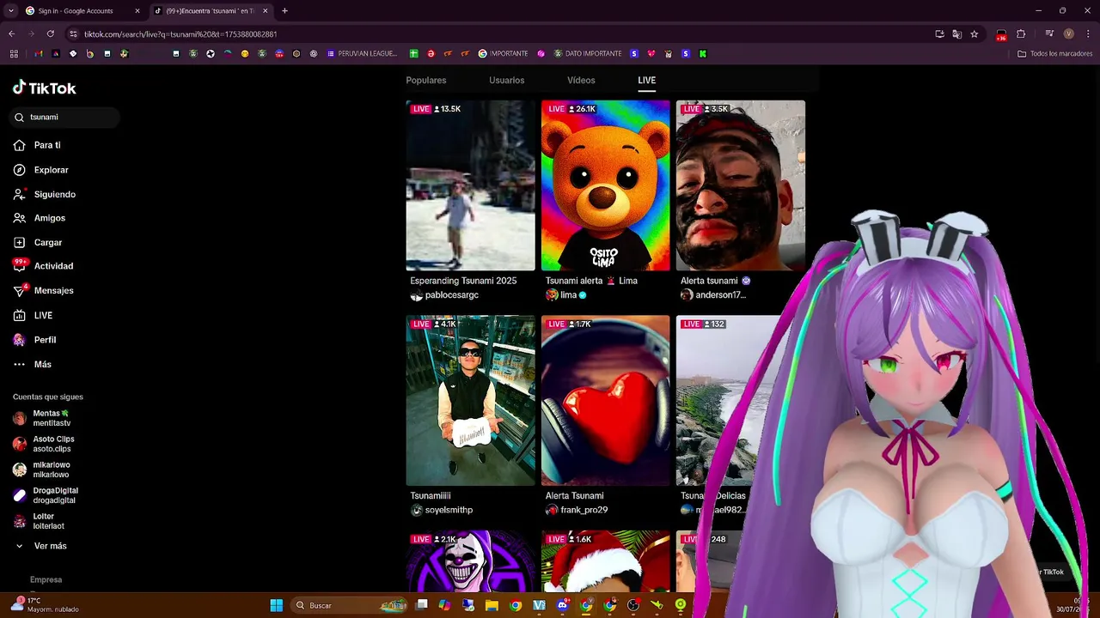Open pablocesargc profile link
Image resolution: width=1100 pixels, height=618 pixels.
click(x=451, y=295)
